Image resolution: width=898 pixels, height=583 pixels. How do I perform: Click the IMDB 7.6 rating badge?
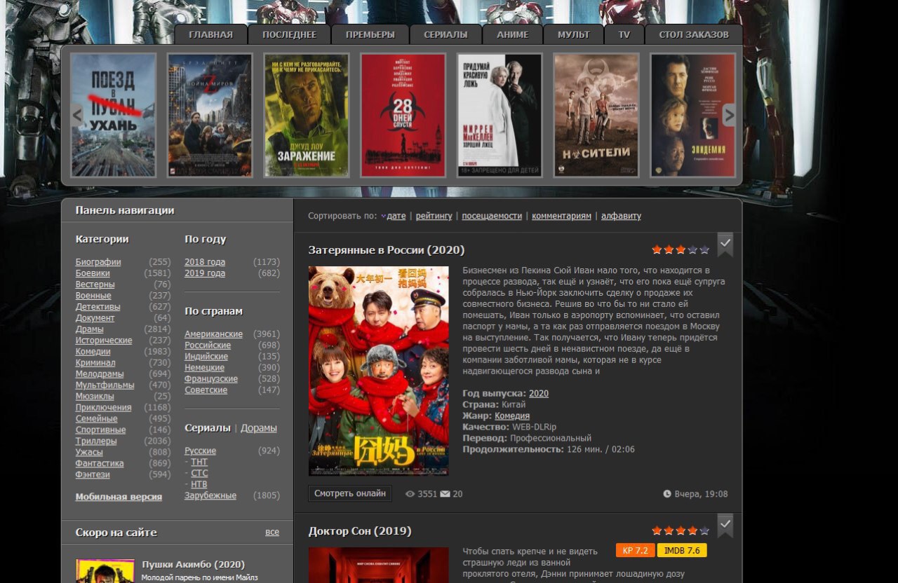pyautogui.click(x=682, y=551)
